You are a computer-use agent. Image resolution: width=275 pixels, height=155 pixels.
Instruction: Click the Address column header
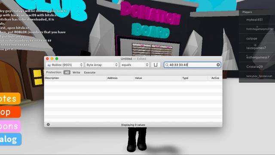pos(120,78)
